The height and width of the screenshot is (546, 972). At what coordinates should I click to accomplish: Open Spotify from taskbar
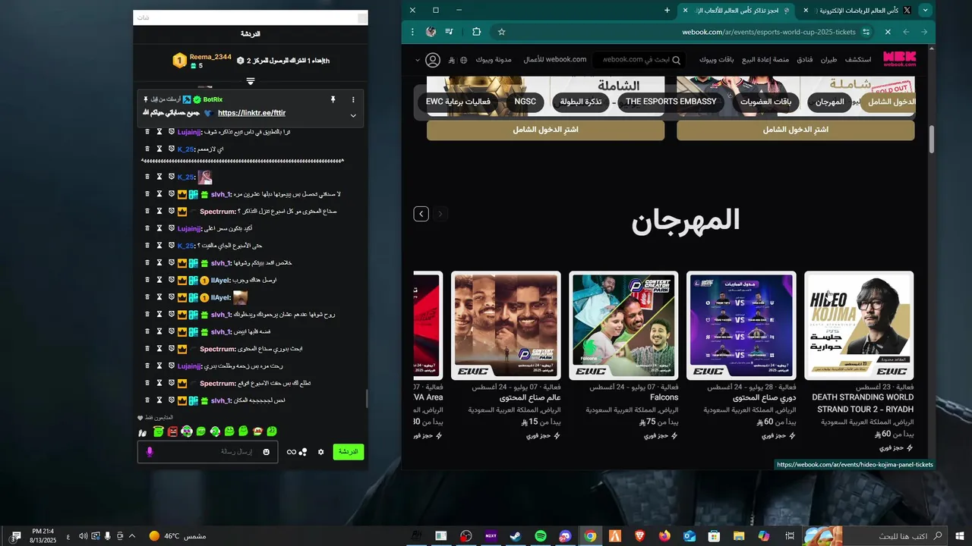[x=541, y=536]
